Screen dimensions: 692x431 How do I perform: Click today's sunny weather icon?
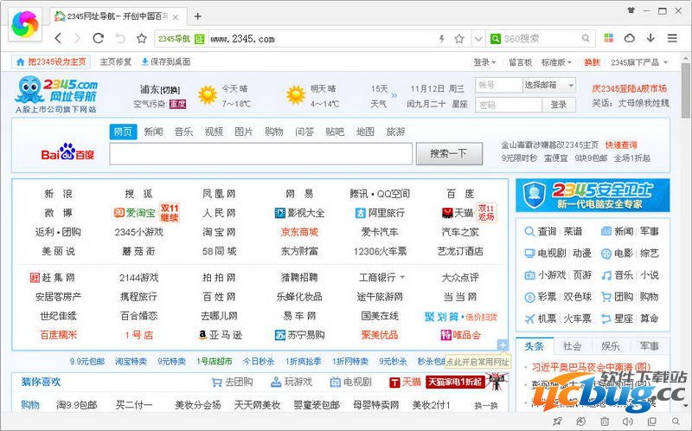point(208,95)
